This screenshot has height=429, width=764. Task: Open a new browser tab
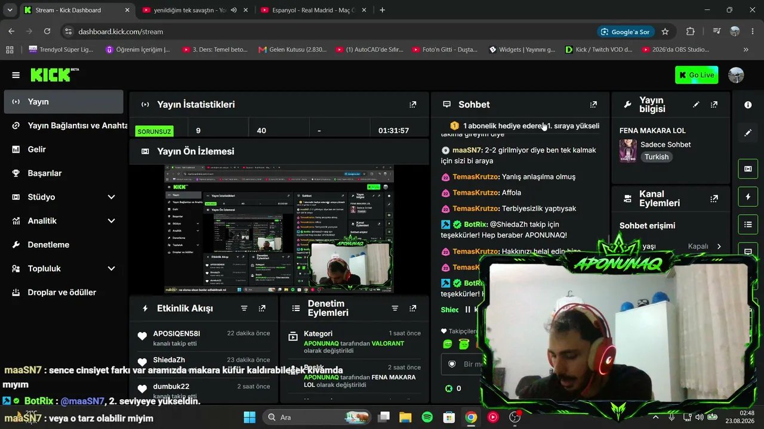click(x=383, y=10)
